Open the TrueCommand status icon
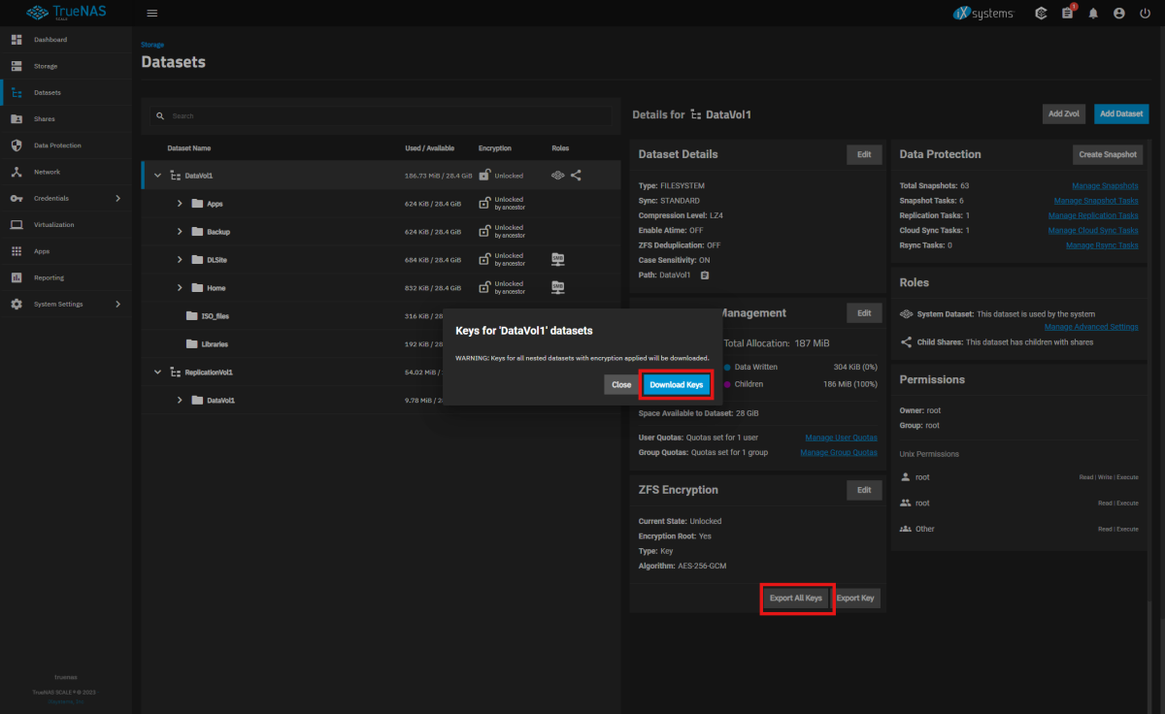 click(x=1041, y=14)
